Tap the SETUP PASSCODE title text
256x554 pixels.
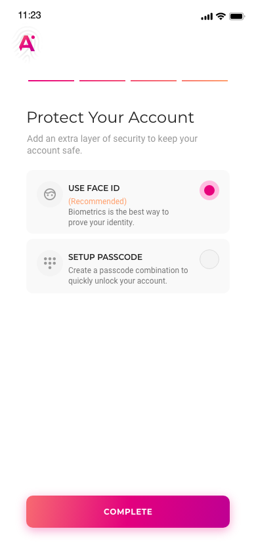click(105, 257)
